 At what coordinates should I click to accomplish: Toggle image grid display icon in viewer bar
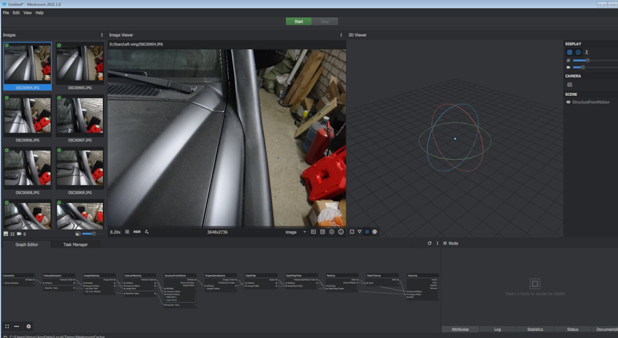tap(127, 232)
